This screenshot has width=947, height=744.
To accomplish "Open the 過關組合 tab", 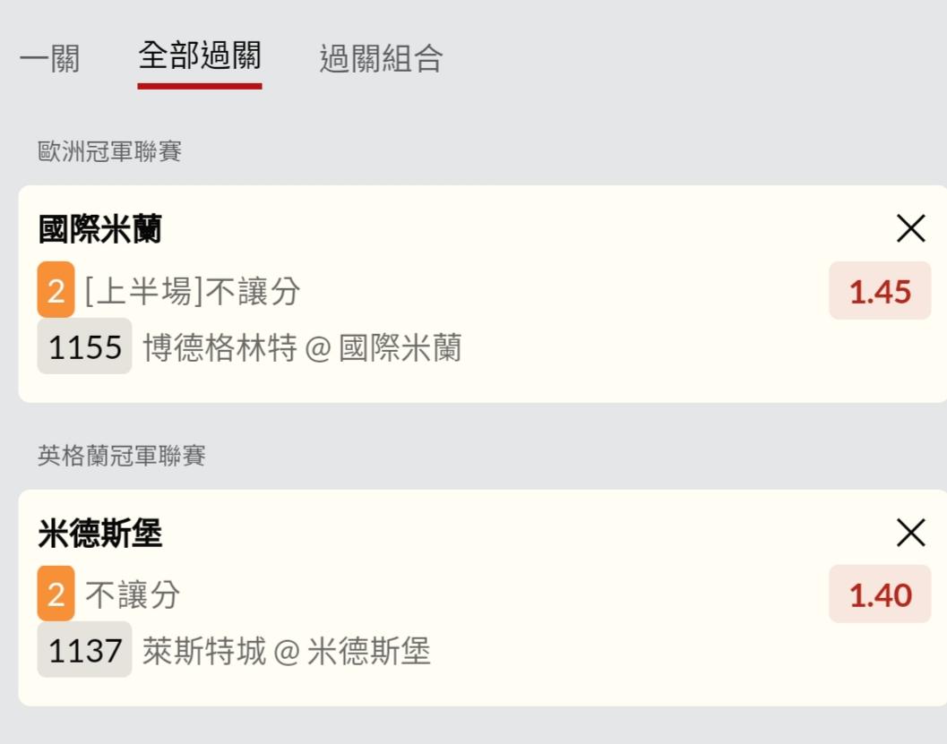I will tap(381, 59).
